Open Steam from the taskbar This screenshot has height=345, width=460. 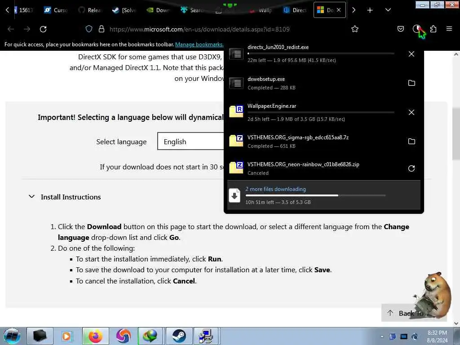[179, 336]
